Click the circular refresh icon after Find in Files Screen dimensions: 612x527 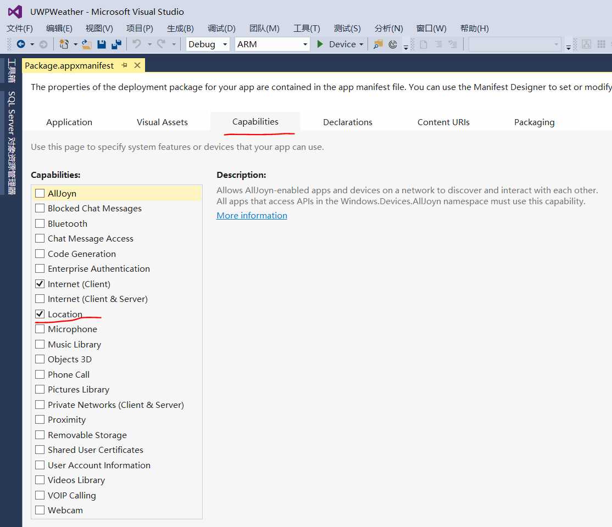(393, 44)
